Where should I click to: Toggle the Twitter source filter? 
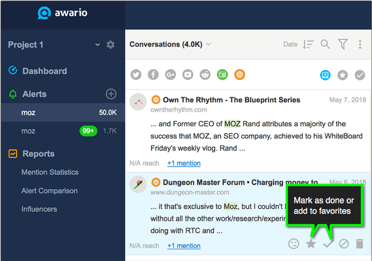(x=136, y=75)
